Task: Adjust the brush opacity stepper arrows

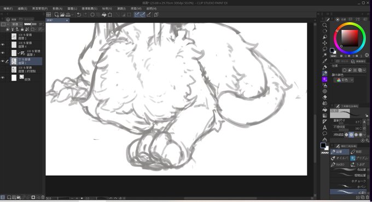Action: coord(361,129)
